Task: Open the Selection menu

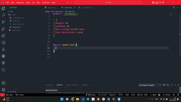Action: pyautogui.click(x=20, y=3)
